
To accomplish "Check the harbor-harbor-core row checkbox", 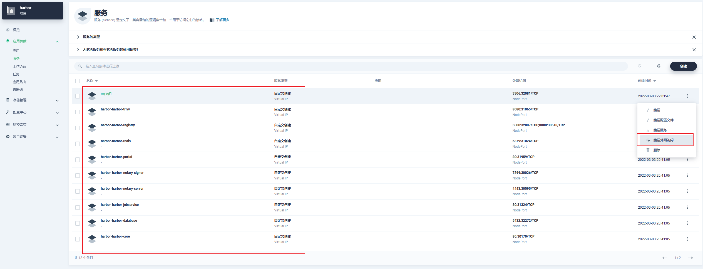I will [78, 239].
